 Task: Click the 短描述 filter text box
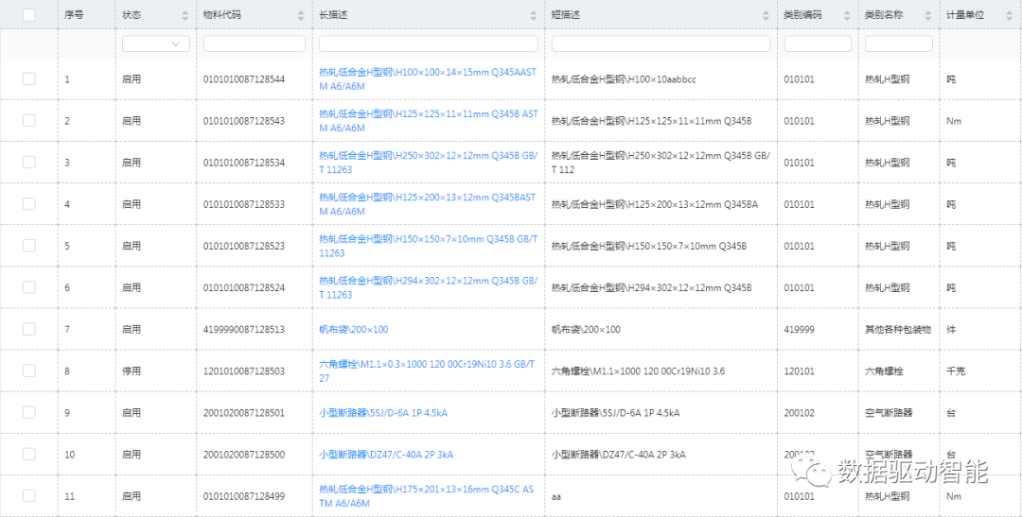(661, 43)
